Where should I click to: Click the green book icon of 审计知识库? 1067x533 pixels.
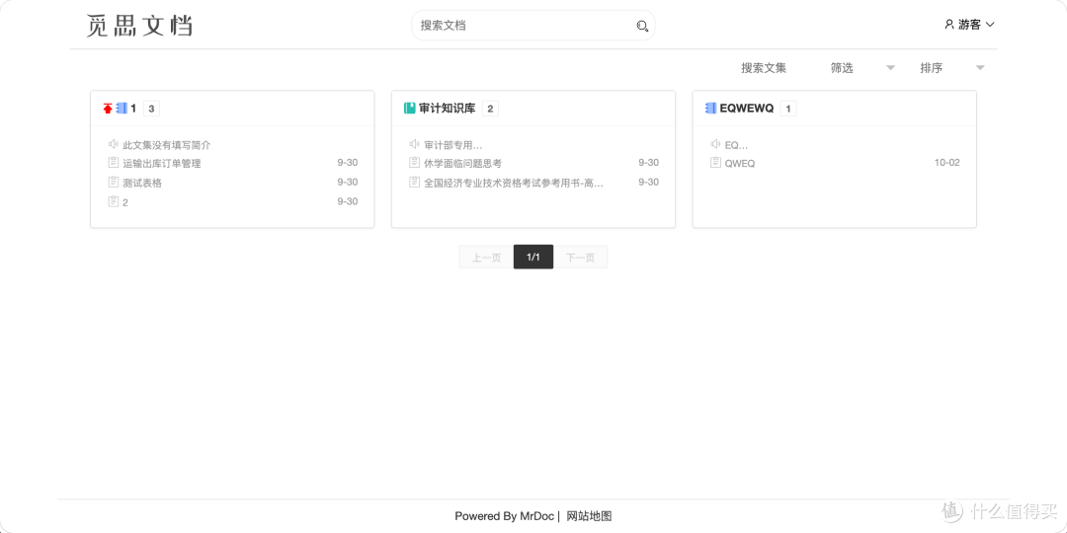tap(410, 109)
